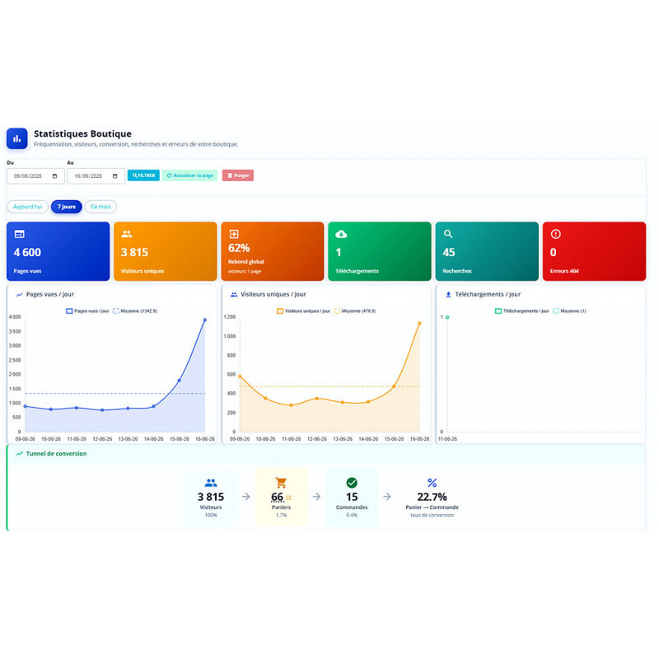659x659 pixels.
Task: Click the percent icon above 22.7%
Action: point(432,483)
